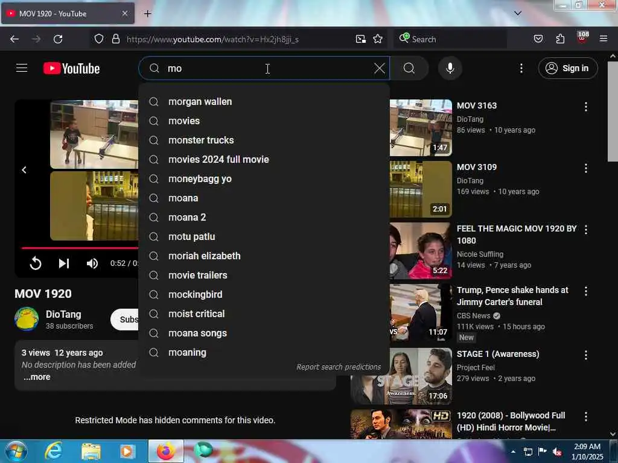This screenshot has height=463, width=618.
Task: Open DioTang channel name link
Action: (63, 314)
